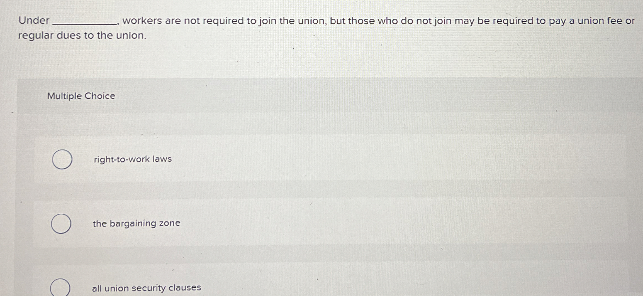The width and height of the screenshot is (643, 296).
Task: Click the right-to-work laws answer text
Action: (x=132, y=159)
